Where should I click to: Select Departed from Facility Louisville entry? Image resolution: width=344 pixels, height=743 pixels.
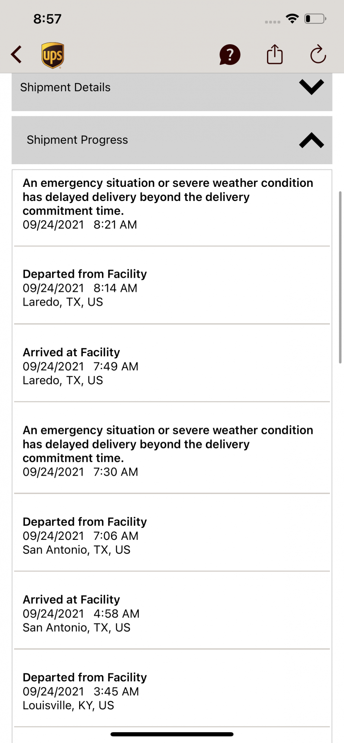point(172,688)
